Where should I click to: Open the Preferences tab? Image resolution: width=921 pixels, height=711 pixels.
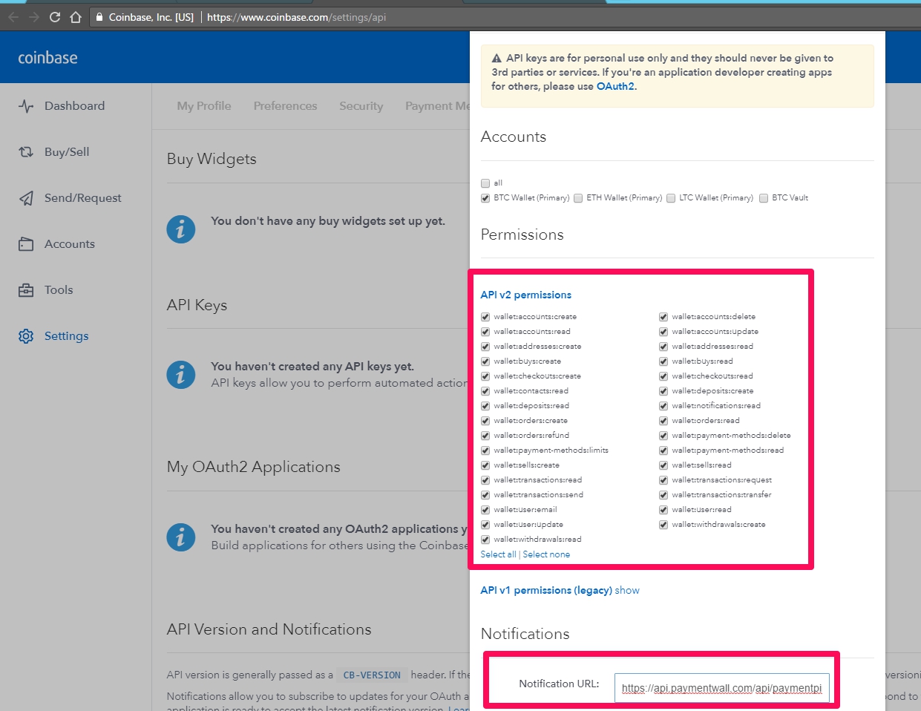(285, 106)
